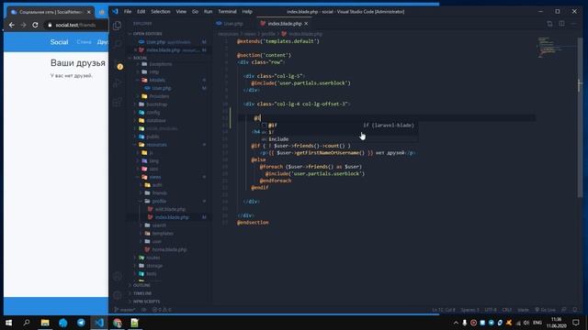Open Source Control view with pending badge

[x=118, y=64]
